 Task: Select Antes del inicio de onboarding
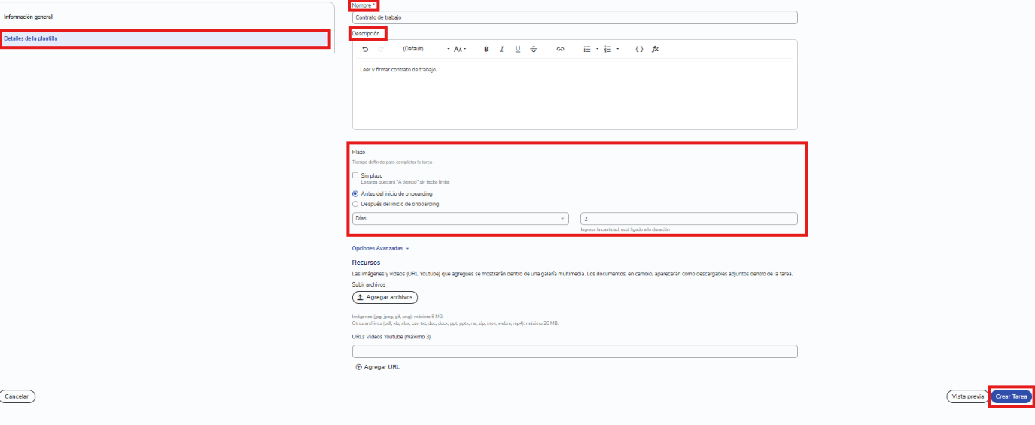[x=355, y=193]
